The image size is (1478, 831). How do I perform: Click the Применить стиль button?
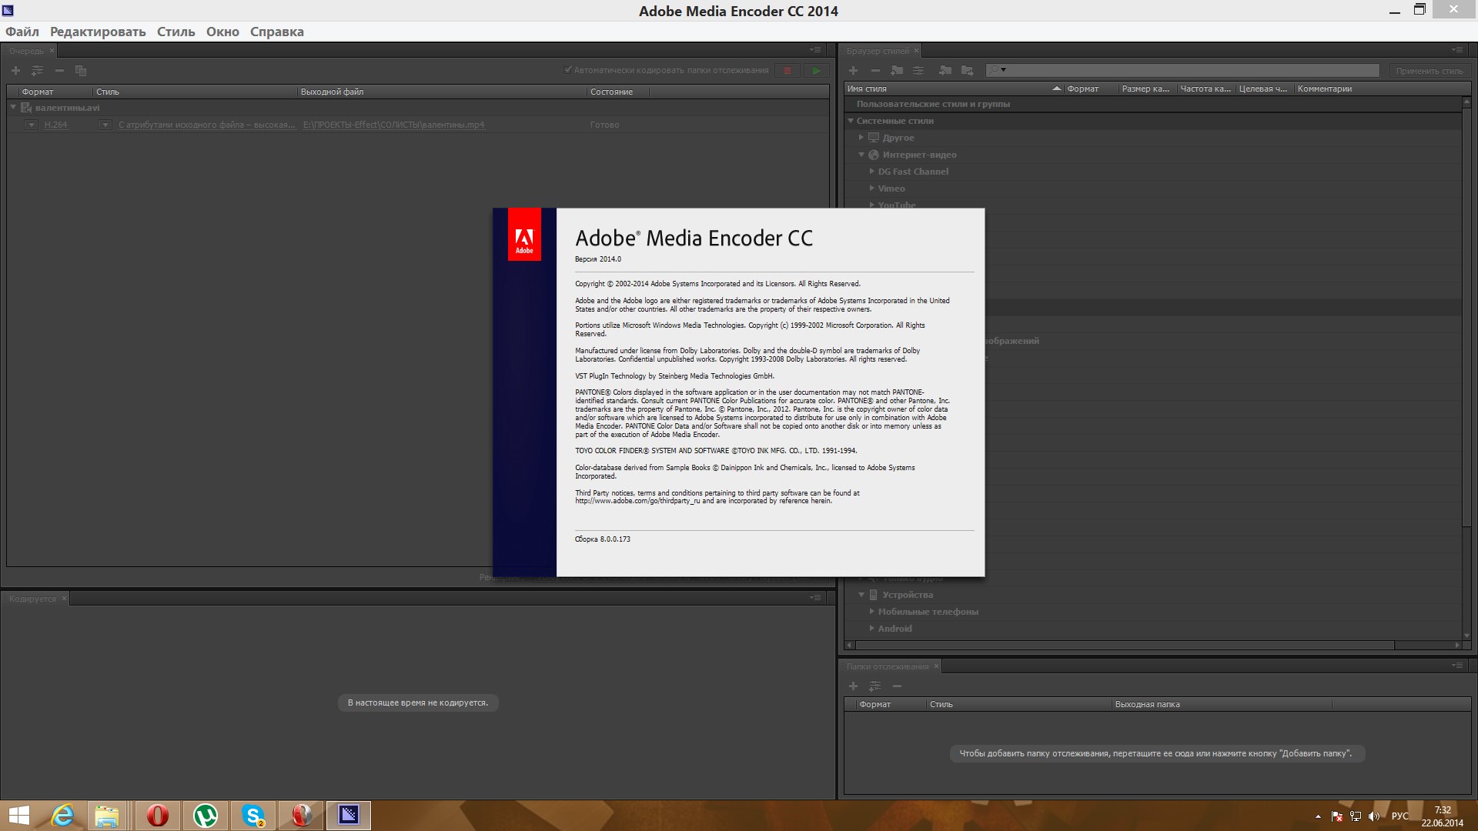[x=1429, y=71]
